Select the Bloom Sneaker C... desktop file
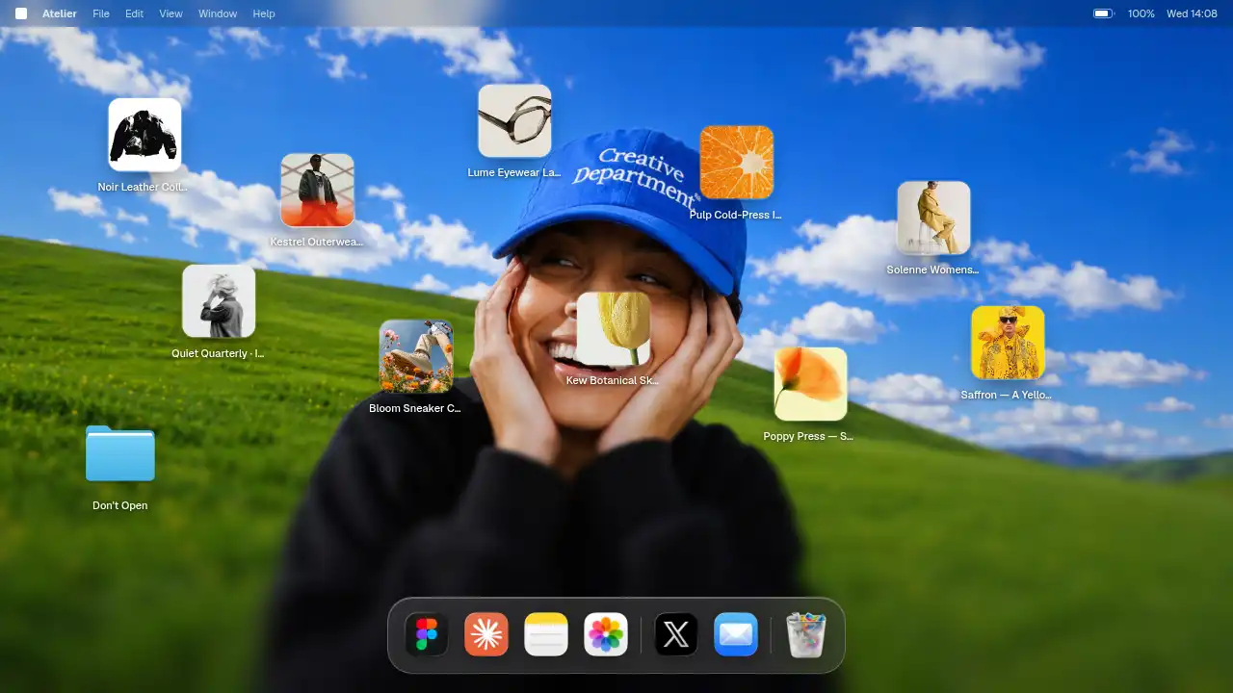The height and width of the screenshot is (693, 1233). [416, 367]
